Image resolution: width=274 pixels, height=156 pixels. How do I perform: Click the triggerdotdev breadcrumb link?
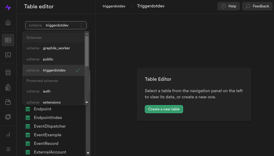pyautogui.click(x=114, y=6)
